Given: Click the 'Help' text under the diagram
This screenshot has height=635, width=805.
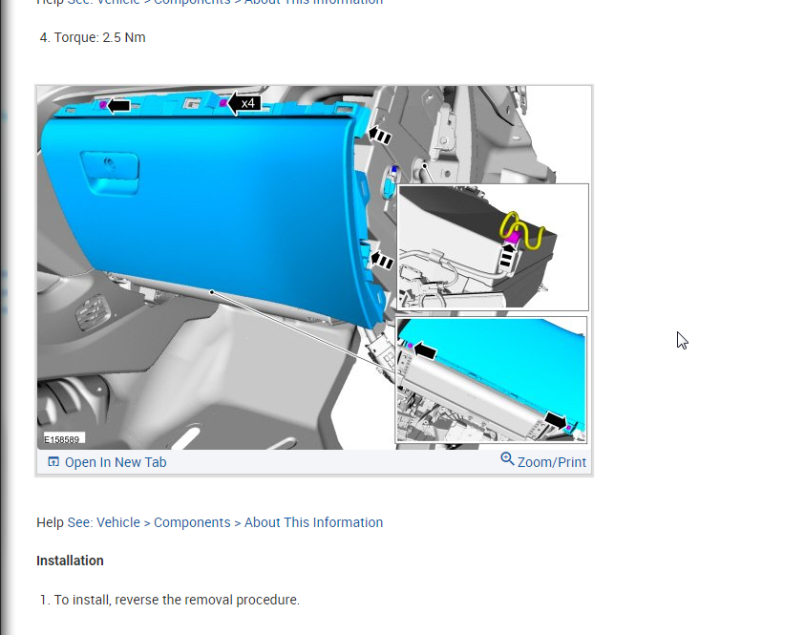Looking at the screenshot, I should 50,522.
